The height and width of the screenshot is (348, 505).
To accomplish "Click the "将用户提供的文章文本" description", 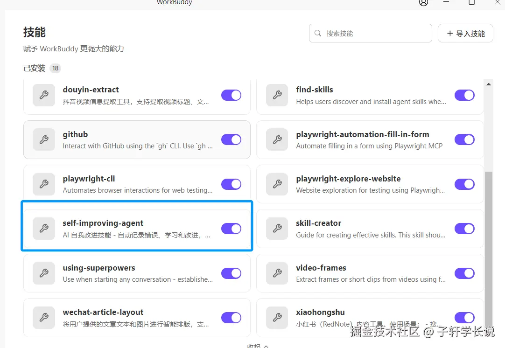I will tap(136, 324).
